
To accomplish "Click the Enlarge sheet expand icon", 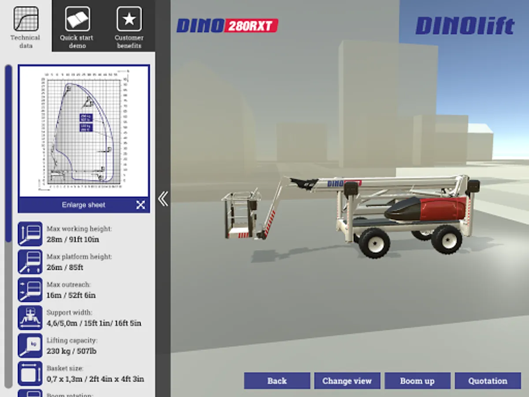I will (141, 205).
